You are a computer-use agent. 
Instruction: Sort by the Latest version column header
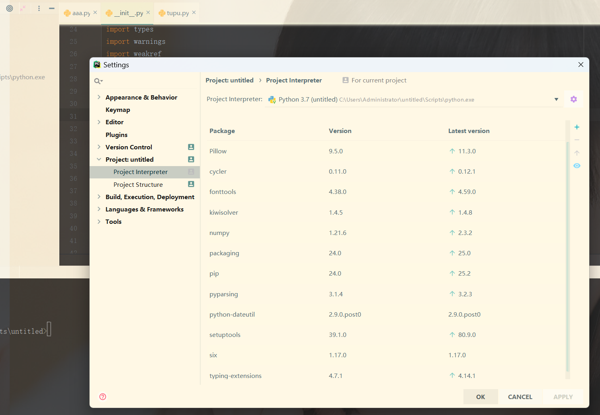pos(469,131)
